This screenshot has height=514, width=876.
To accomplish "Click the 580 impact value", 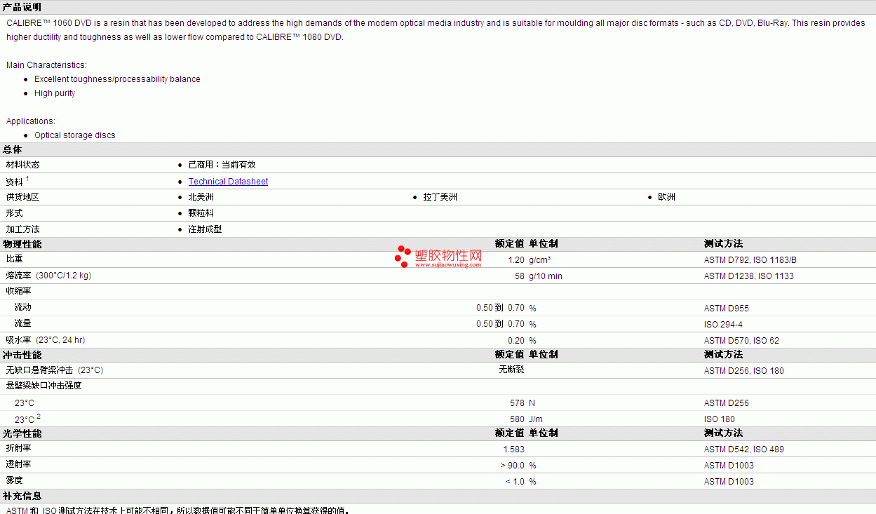I will [x=518, y=419].
